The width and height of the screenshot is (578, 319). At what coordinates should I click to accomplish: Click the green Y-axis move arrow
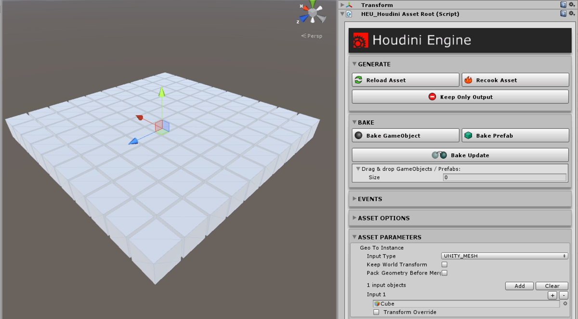click(x=162, y=92)
